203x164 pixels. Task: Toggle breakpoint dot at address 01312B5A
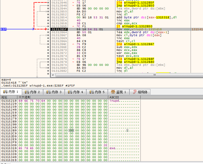(x=48, y=20)
